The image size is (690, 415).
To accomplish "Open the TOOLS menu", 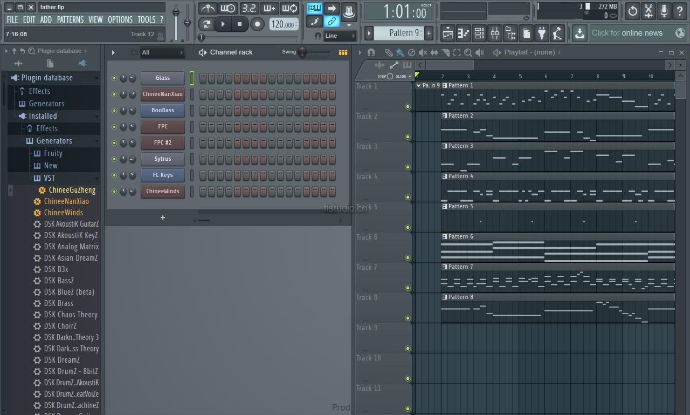I will coord(146,19).
